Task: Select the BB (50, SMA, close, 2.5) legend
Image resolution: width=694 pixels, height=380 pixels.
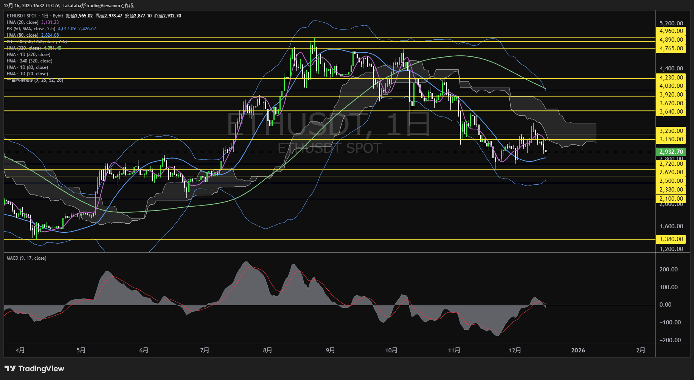Action: coord(31,29)
